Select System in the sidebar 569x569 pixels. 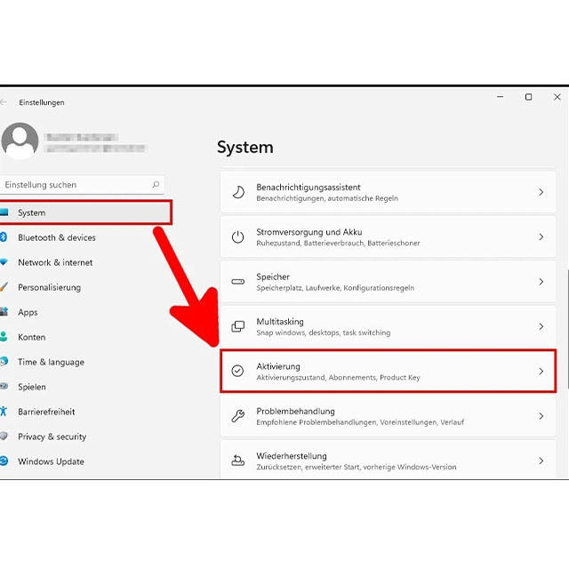point(85,212)
